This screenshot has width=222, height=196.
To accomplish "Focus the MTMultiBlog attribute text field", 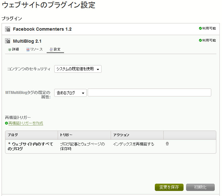I will click(x=149, y=93).
